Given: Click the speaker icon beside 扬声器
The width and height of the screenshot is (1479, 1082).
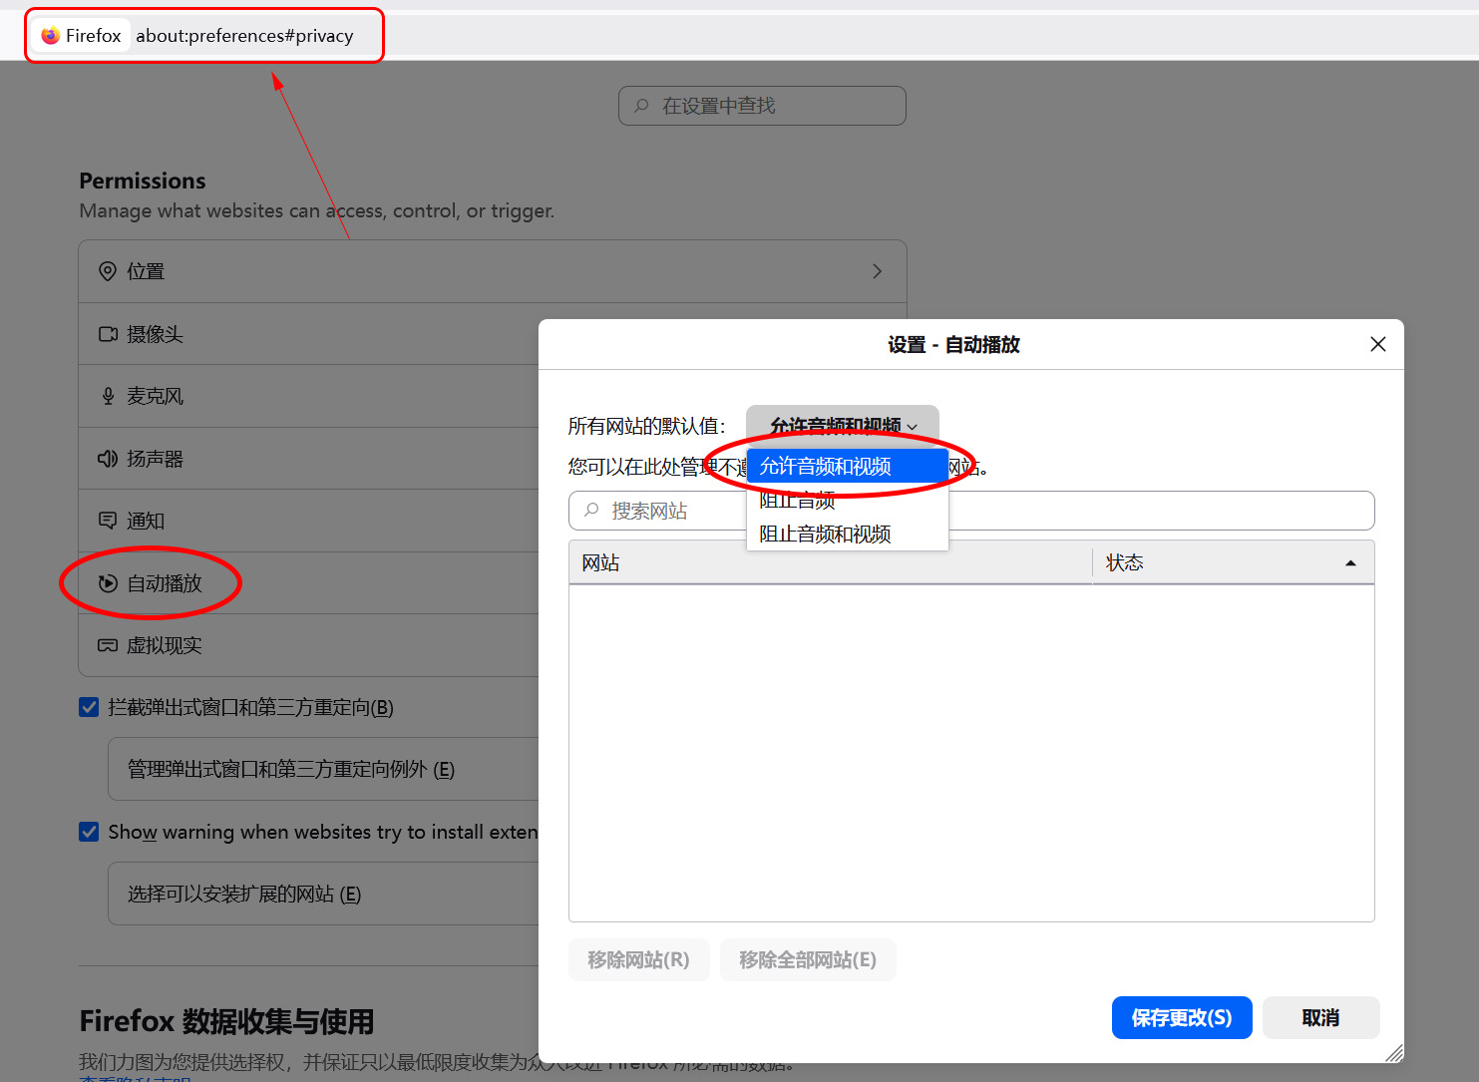Looking at the screenshot, I should (x=108, y=459).
